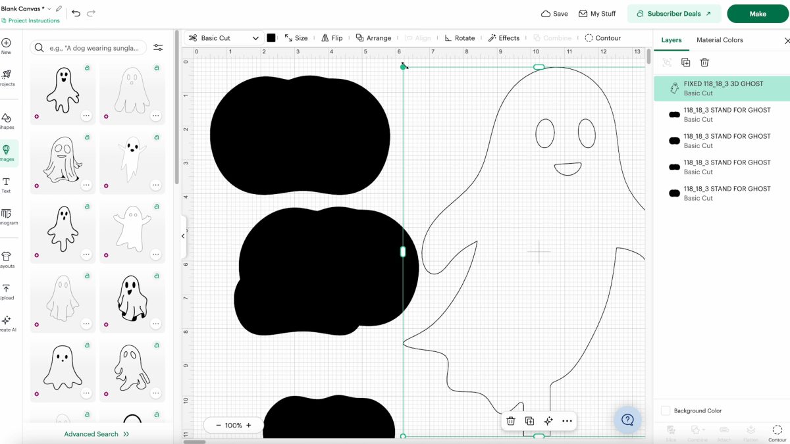Toggle the Background Color checkbox
The height and width of the screenshot is (444, 790).
[x=666, y=410]
